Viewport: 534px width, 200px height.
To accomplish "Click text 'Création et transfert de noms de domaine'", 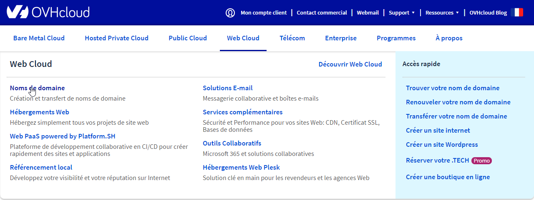I will (x=68, y=99).
